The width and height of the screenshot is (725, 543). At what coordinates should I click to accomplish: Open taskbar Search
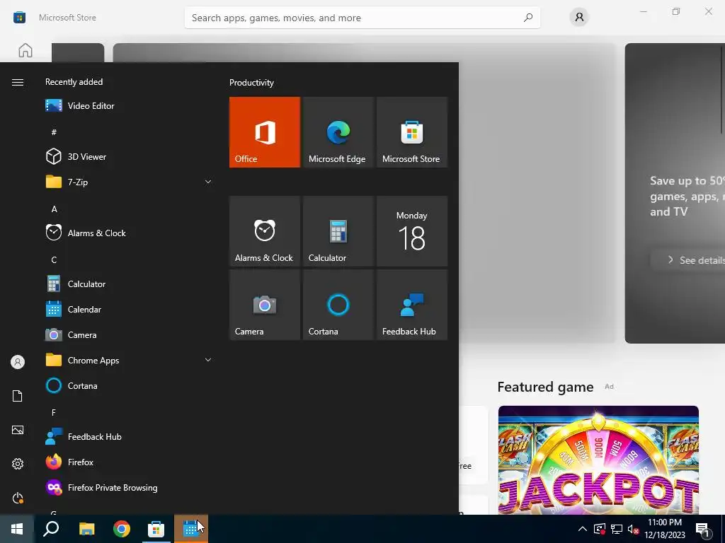click(51, 529)
